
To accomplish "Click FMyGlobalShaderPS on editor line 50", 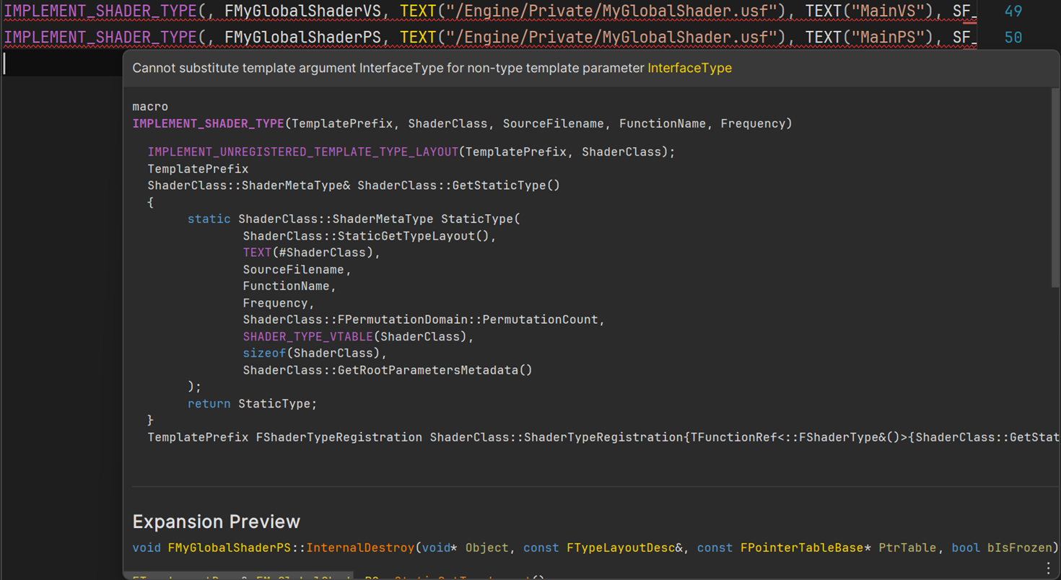I will point(302,37).
